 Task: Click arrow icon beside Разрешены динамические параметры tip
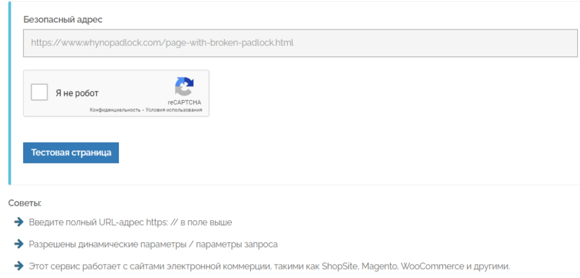point(19,244)
